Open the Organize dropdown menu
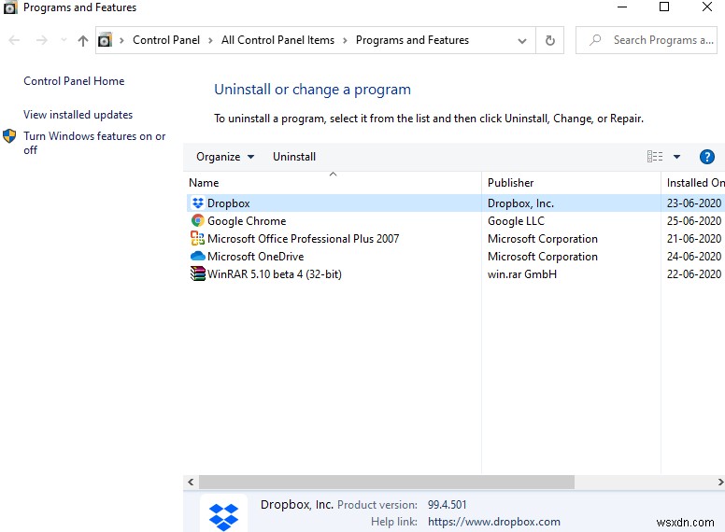725x532 pixels. click(225, 157)
